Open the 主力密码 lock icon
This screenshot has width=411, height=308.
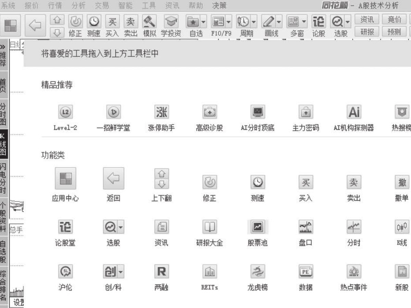coord(306,112)
